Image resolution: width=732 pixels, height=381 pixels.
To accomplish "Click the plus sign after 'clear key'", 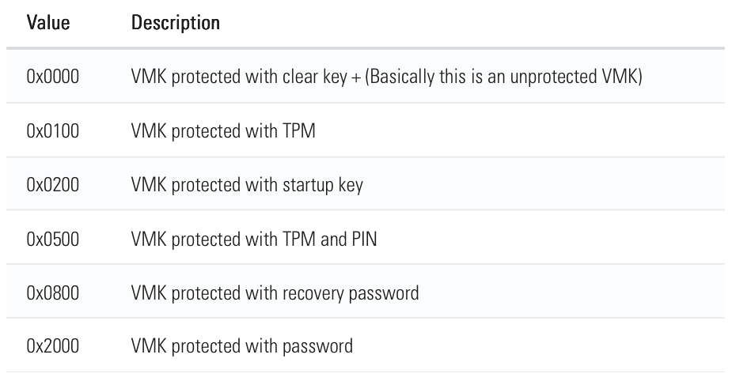I will (355, 77).
